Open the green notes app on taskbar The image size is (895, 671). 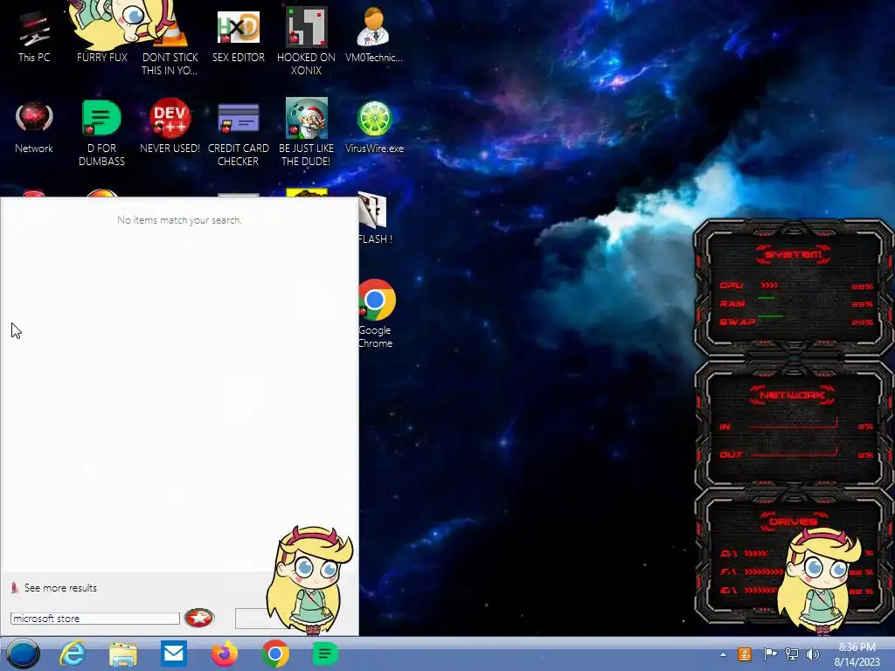(x=325, y=654)
